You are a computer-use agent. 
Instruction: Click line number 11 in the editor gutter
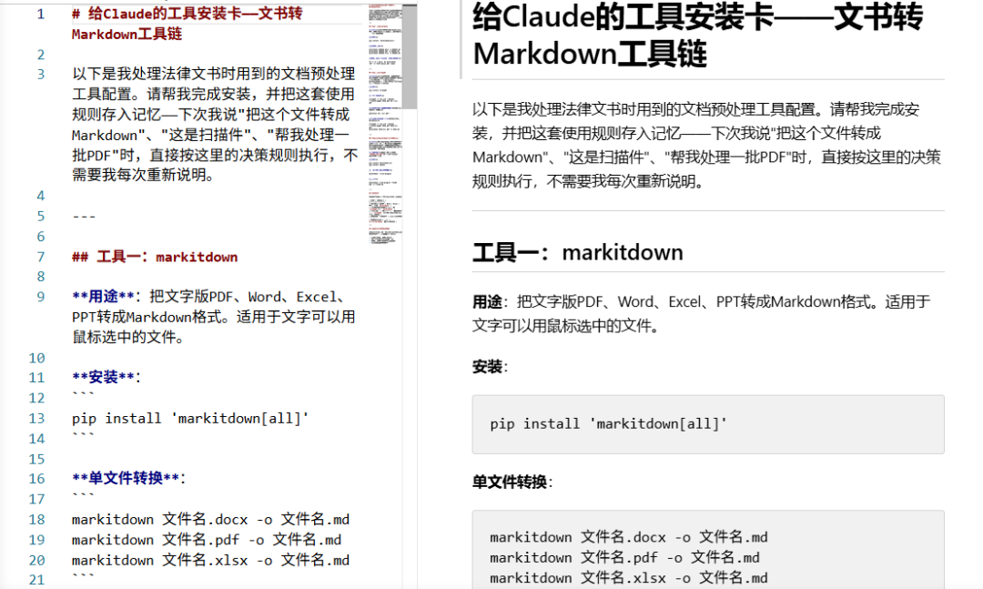coord(37,378)
